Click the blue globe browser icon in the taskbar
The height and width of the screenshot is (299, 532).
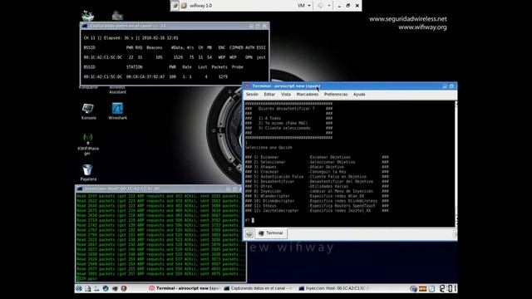106,288
